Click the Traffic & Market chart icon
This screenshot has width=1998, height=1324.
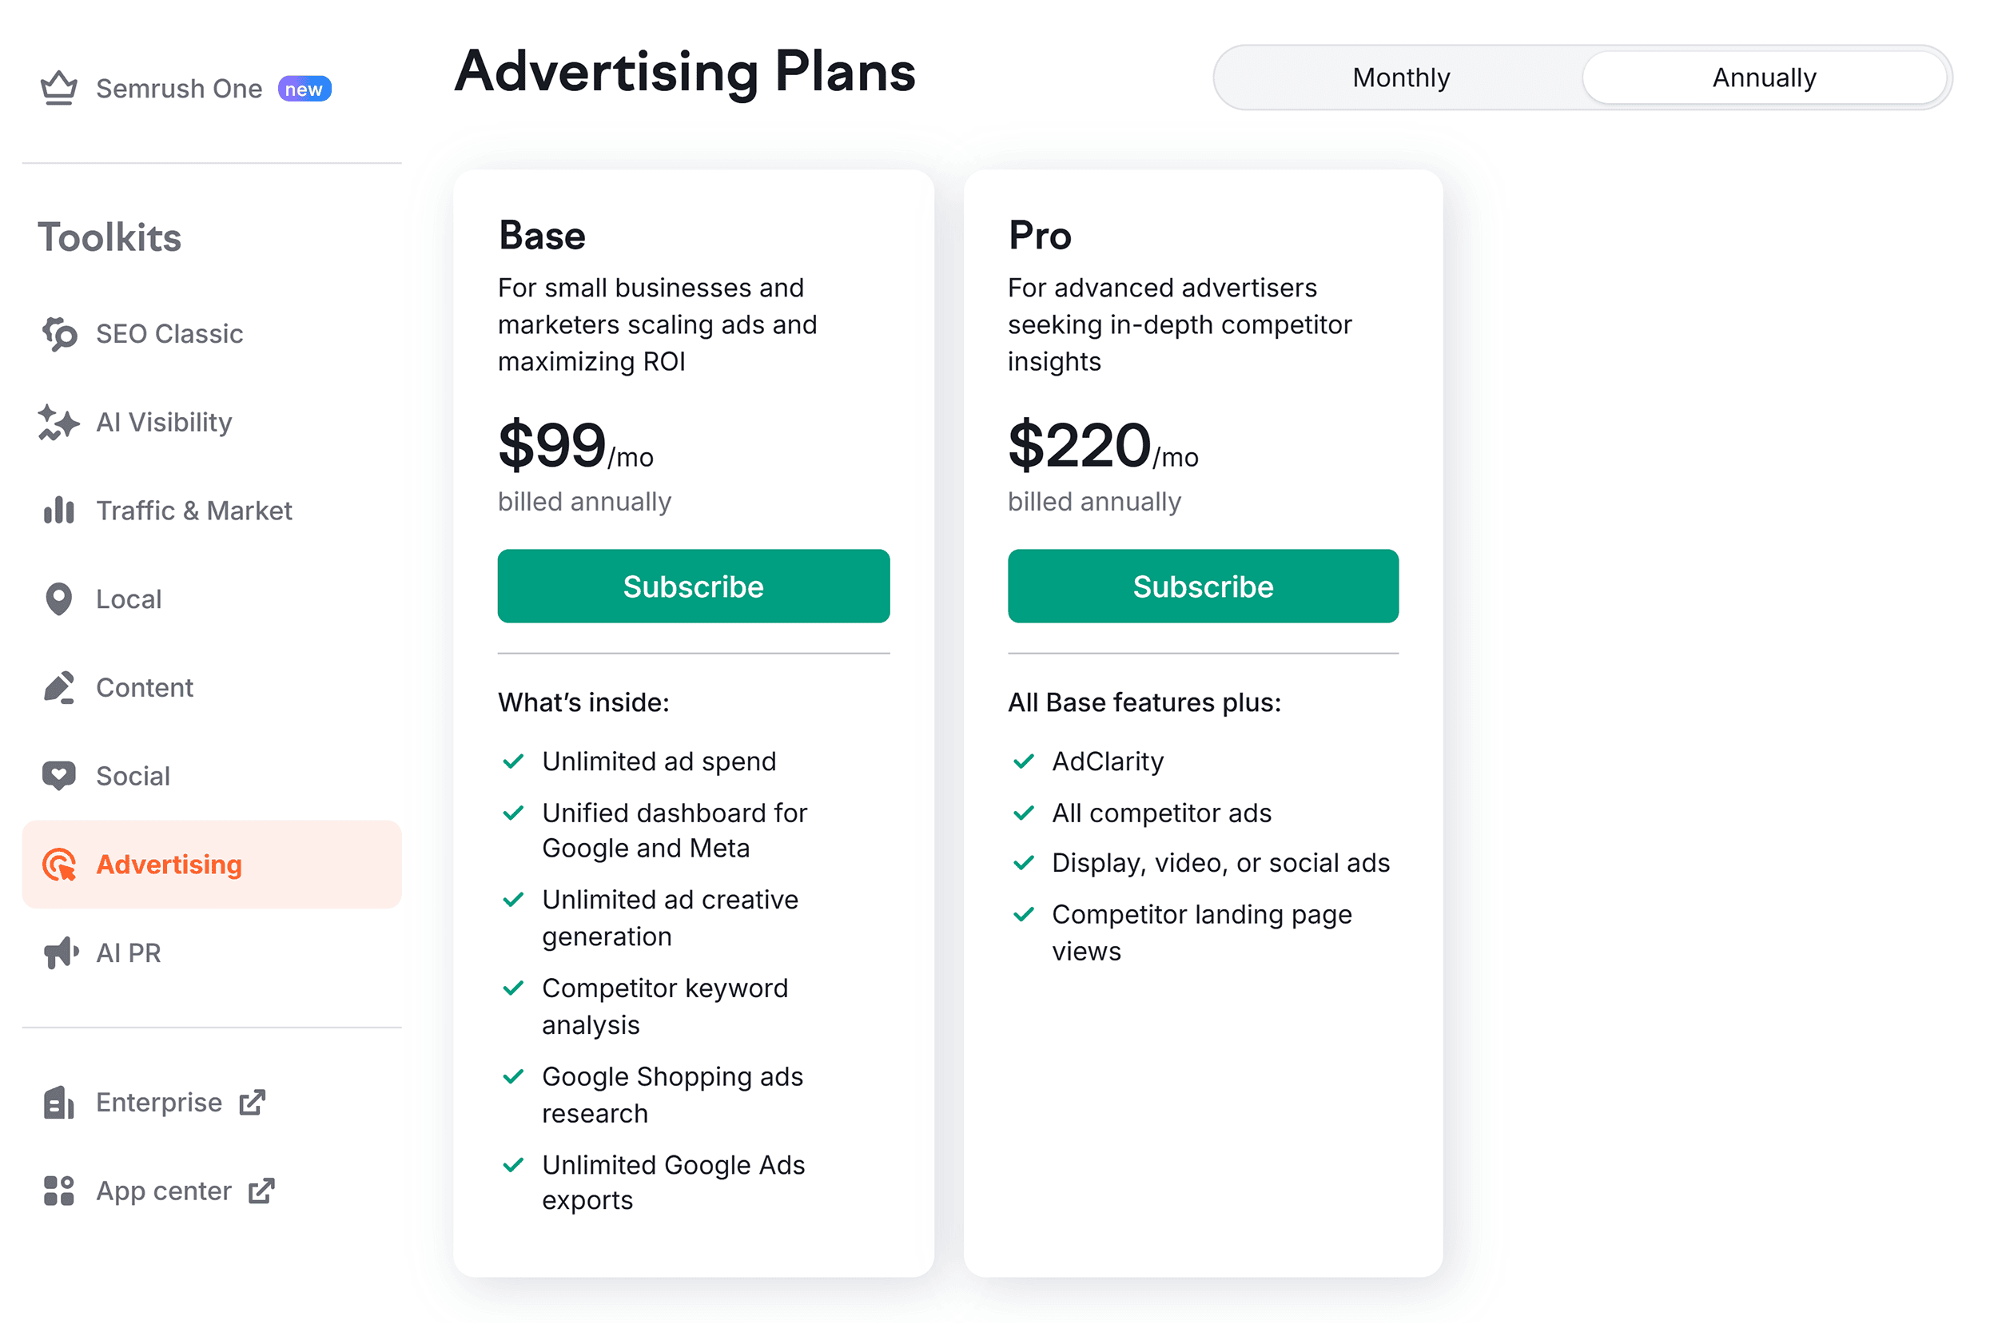pyautogui.click(x=58, y=510)
